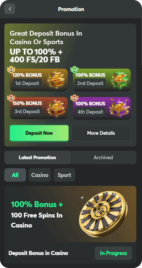Viewport: 142px width, 268px height.
Task: Choose the 3rd Deposit 150% bonus card
Action: pyautogui.click(x=39, y=108)
